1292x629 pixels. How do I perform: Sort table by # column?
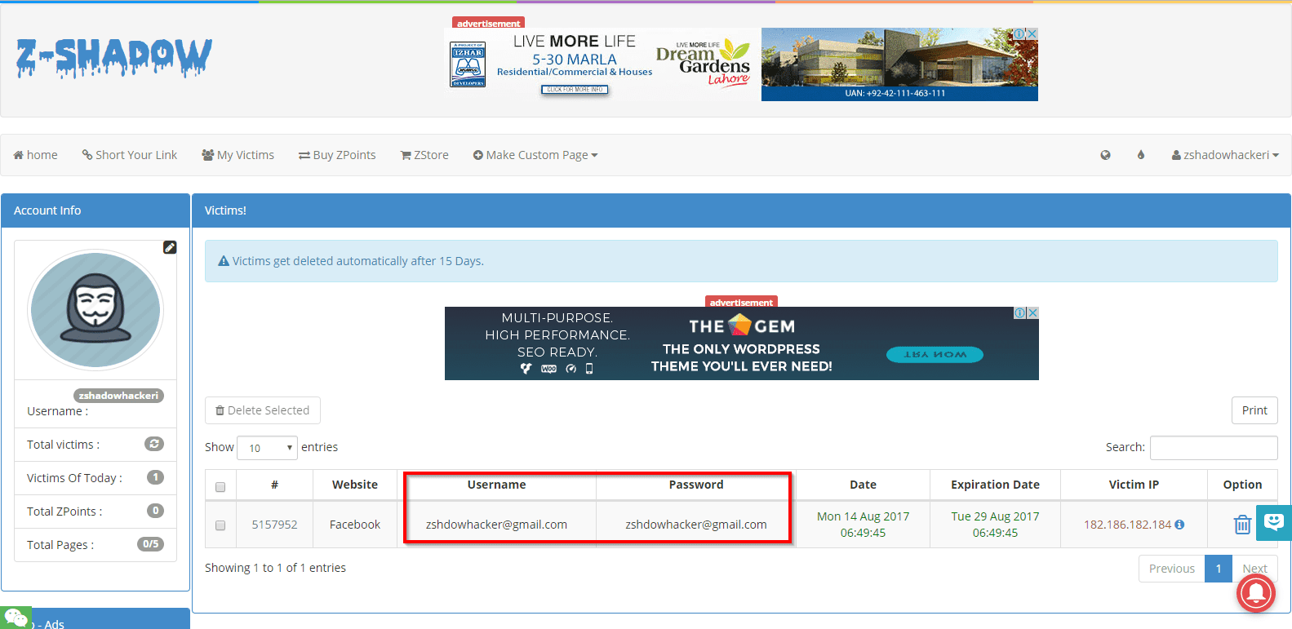[x=274, y=485]
